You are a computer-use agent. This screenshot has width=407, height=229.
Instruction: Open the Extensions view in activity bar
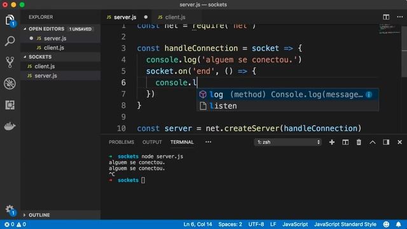pyautogui.click(x=10, y=105)
